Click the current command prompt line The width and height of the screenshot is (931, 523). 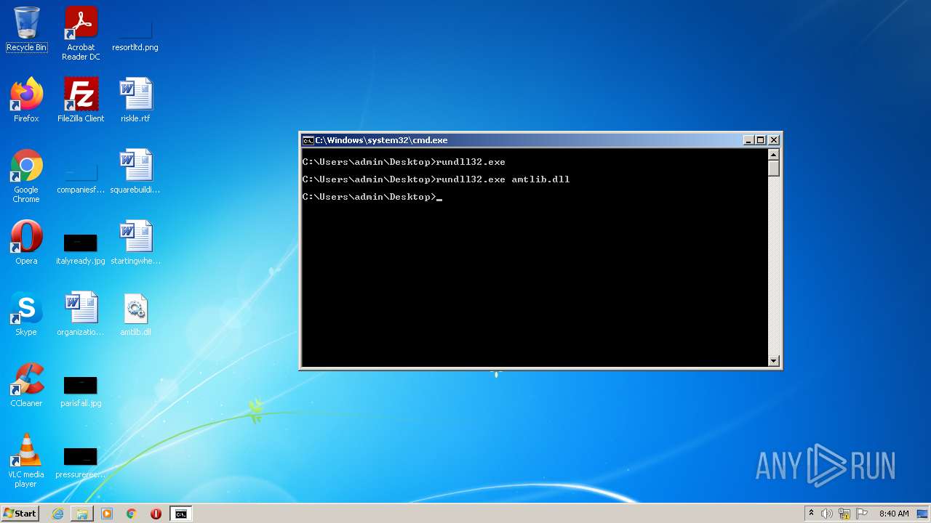click(372, 197)
